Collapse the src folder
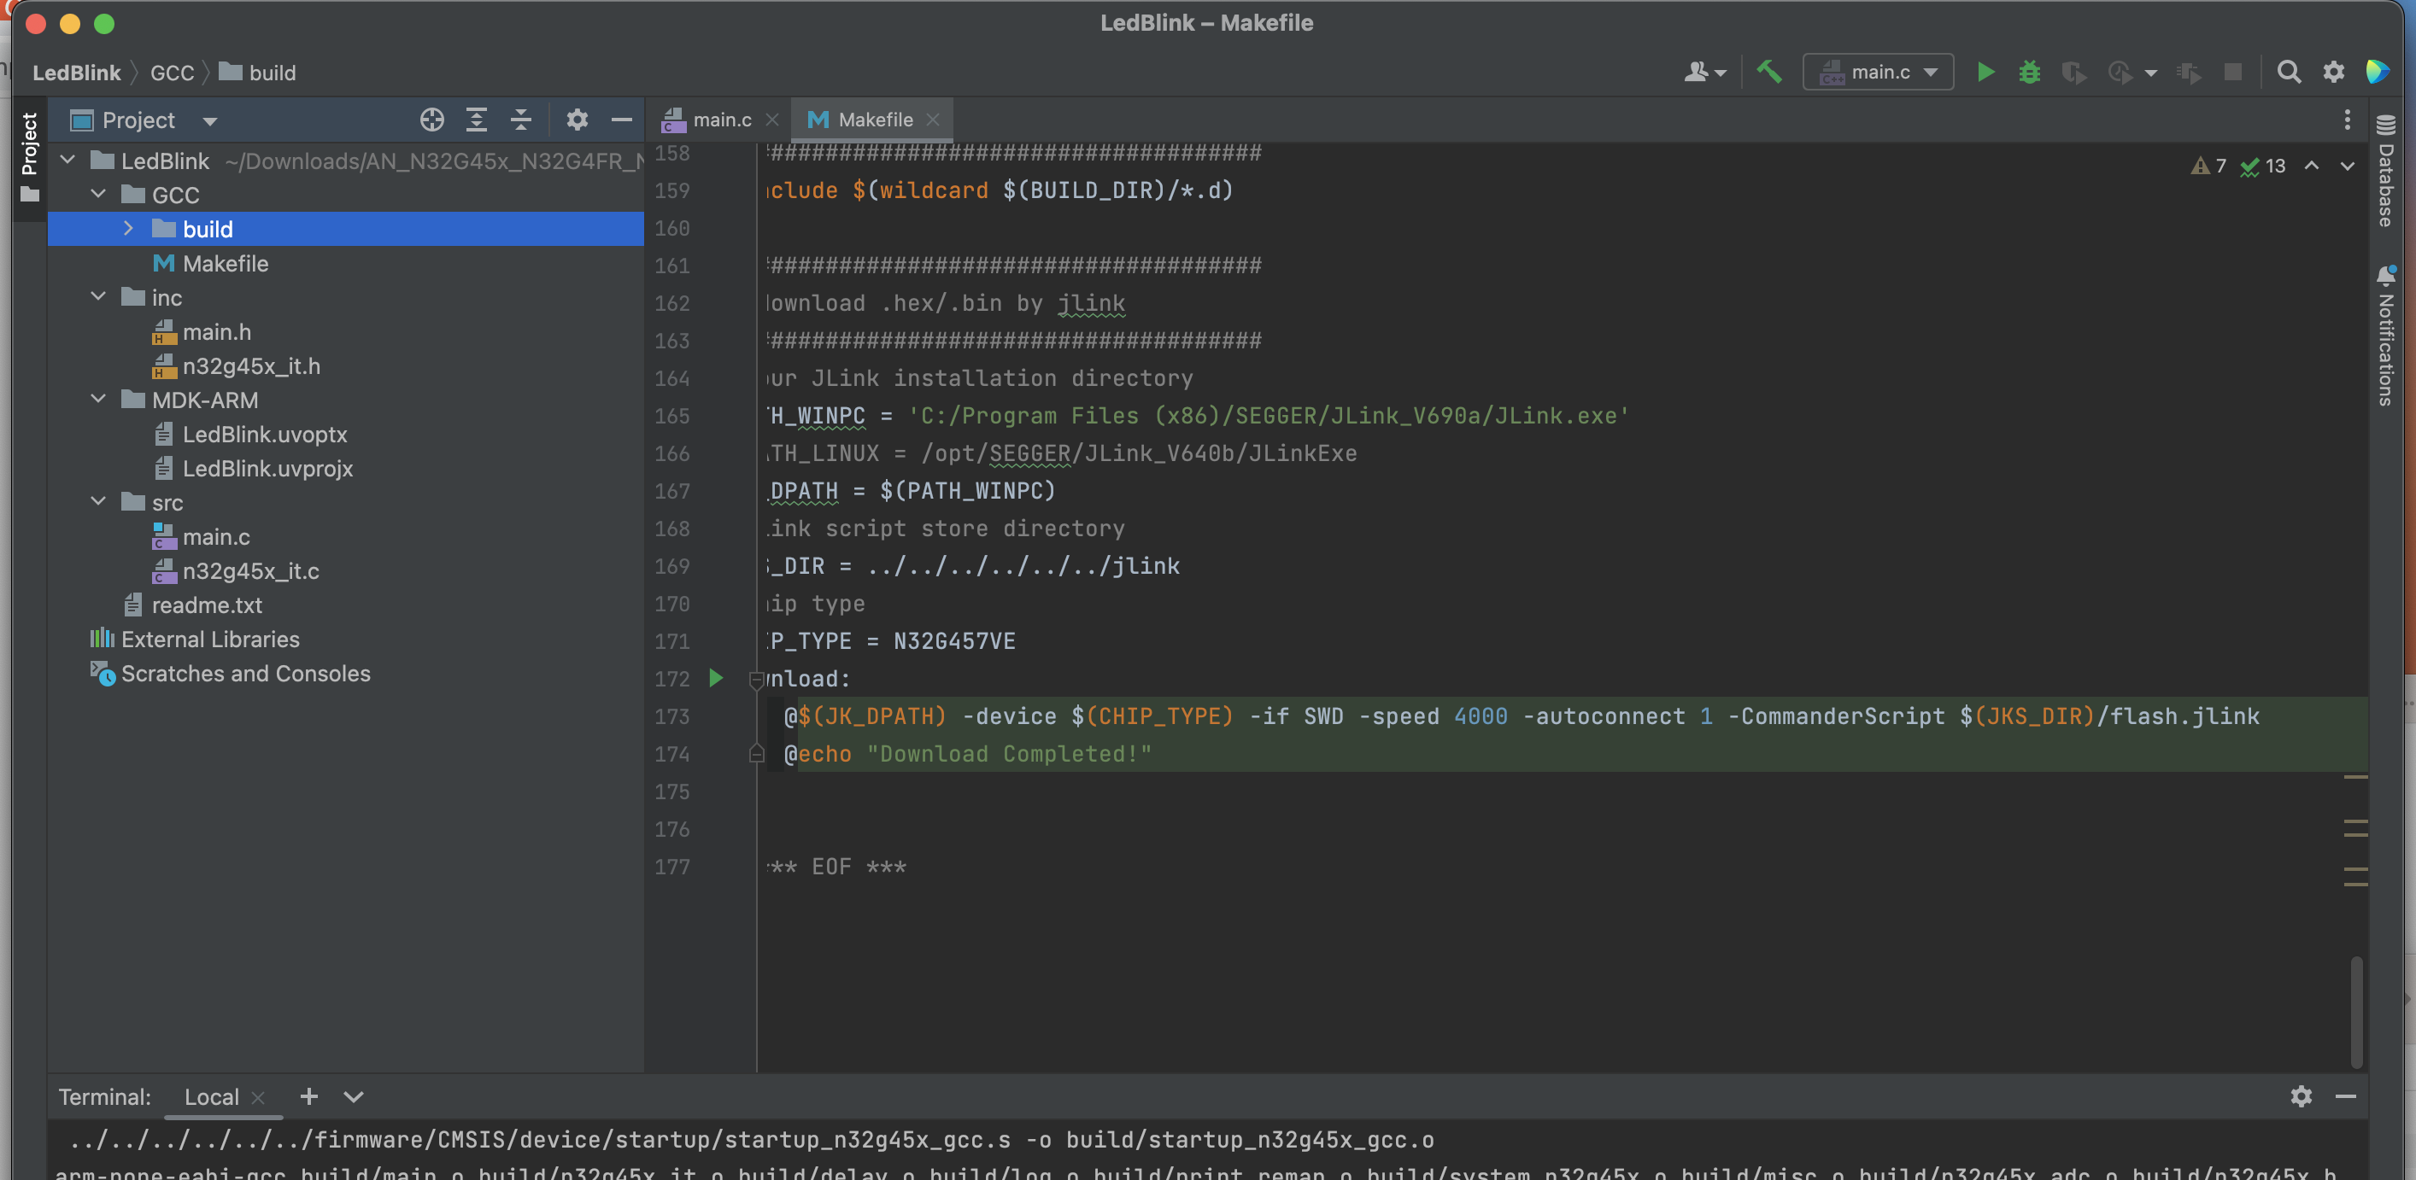Screen dimensions: 2416x1180 98,501
